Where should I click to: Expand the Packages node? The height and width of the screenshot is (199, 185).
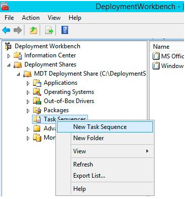(28, 111)
